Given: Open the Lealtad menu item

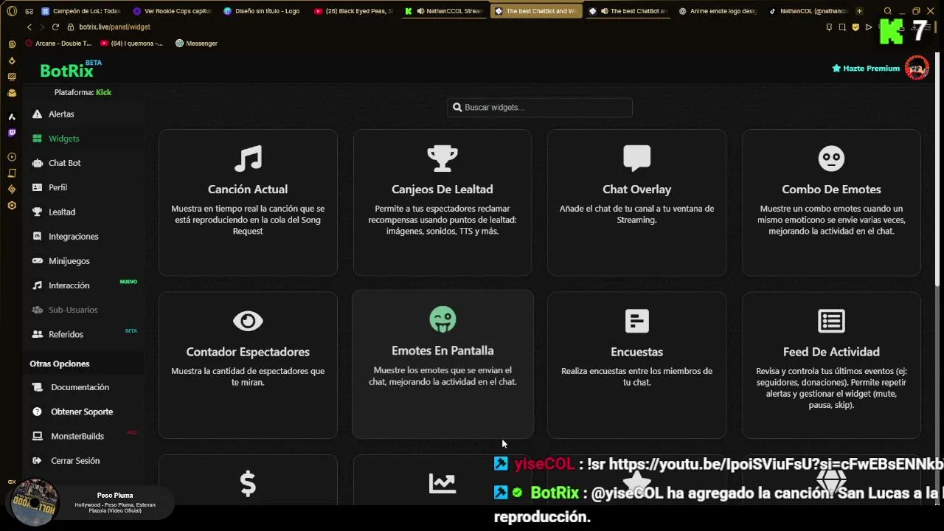Looking at the screenshot, I should coord(62,212).
